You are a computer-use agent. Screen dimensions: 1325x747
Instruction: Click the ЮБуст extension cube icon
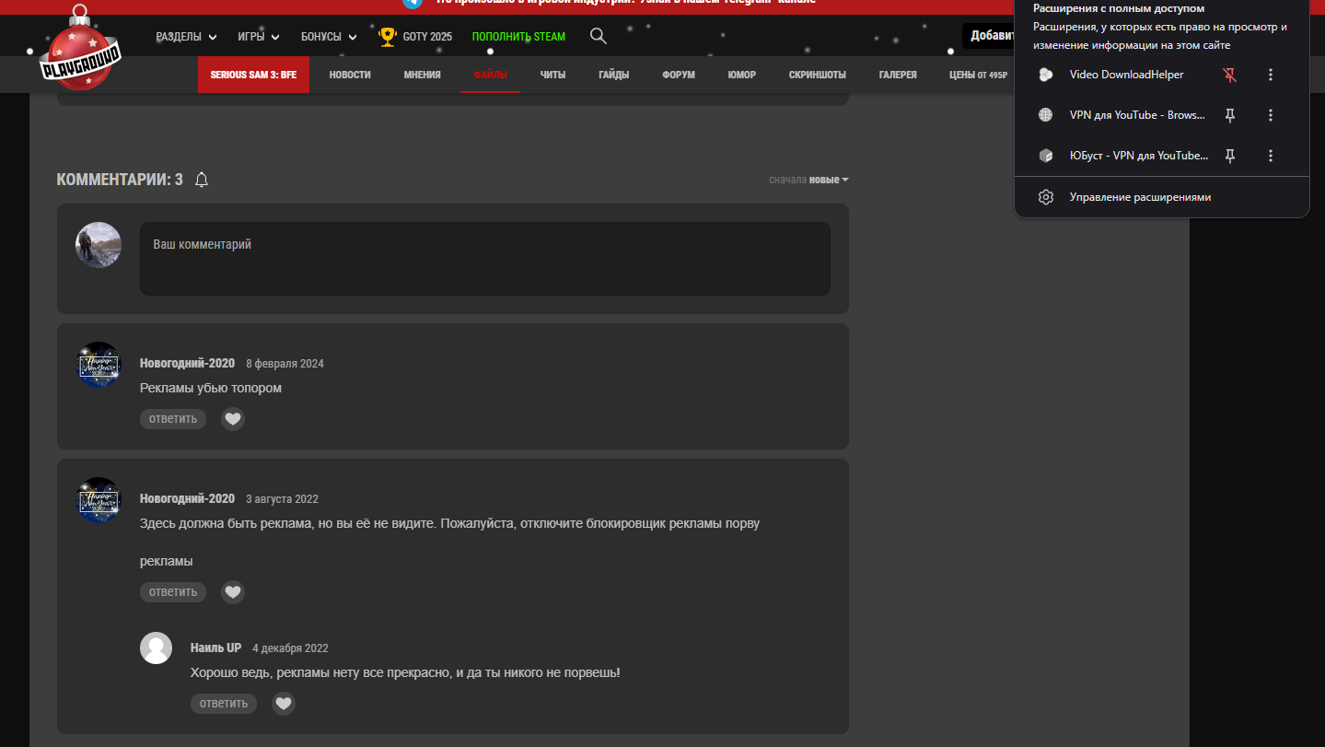click(x=1046, y=156)
